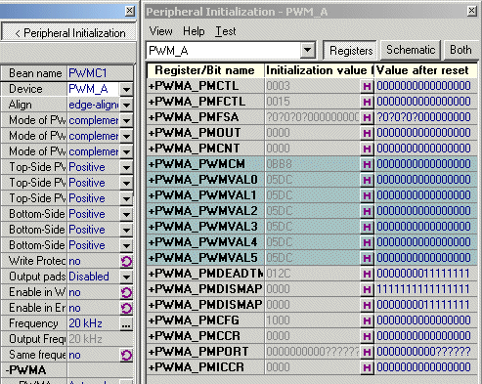Toggle the Same frequency property switch
This screenshot has height=384, width=482.
[126, 355]
